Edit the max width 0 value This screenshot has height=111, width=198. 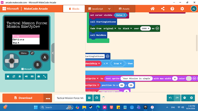[175, 78]
